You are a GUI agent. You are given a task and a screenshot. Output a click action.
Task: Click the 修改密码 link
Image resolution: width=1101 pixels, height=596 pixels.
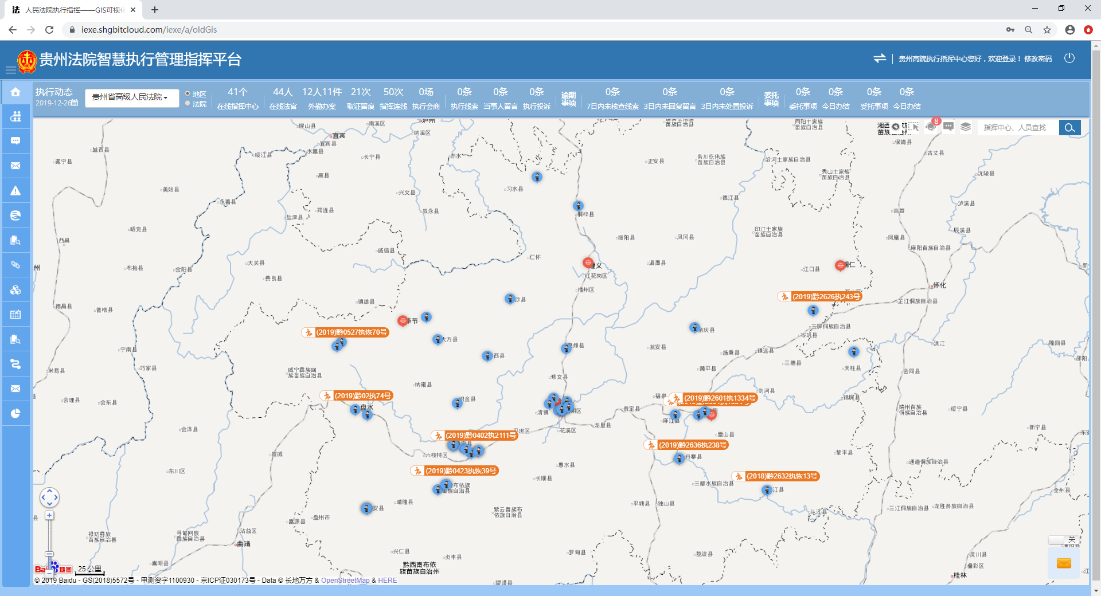1038,59
